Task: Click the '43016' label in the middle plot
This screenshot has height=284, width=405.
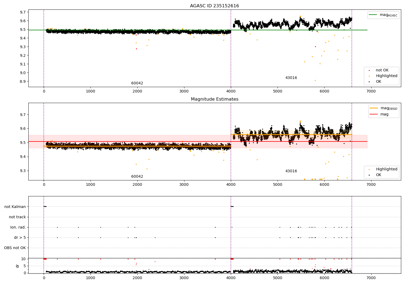Action: [x=291, y=171]
